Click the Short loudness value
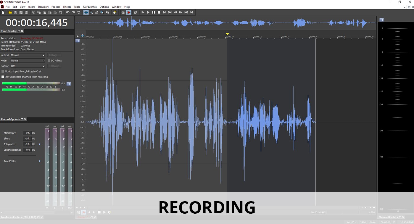 27,138
